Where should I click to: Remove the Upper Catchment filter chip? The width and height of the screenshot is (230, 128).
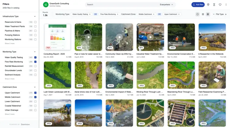point(179,14)
